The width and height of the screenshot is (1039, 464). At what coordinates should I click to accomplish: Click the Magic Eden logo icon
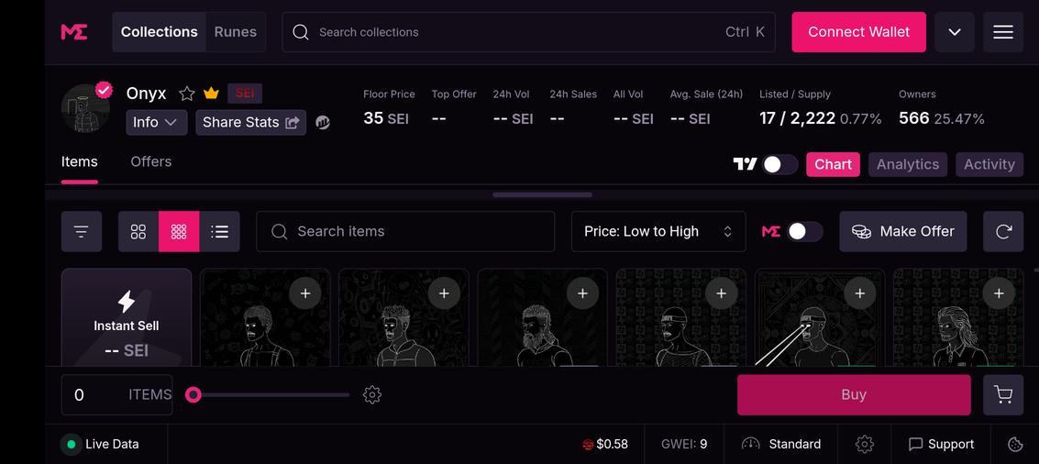tap(74, 32)
